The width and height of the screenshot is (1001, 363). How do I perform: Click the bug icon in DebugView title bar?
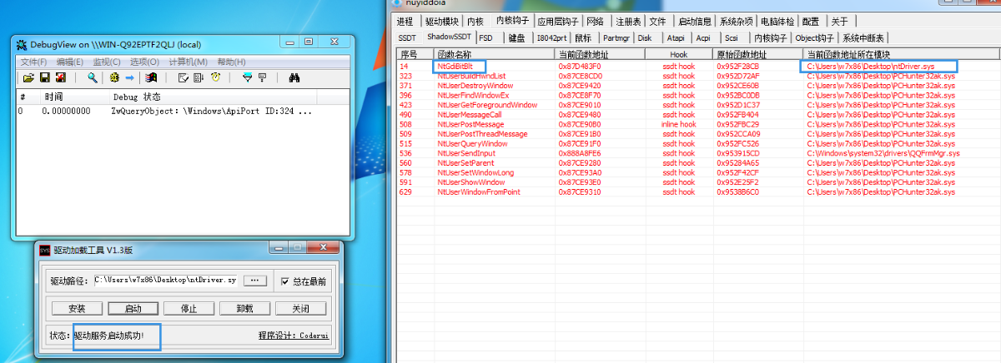click(x=23, y=43)
